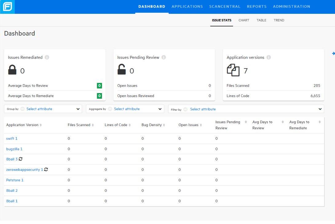Viewport: 335px width, 224px height.
Task: Open the Petstore 1 application link
Action: pos(15,180)
